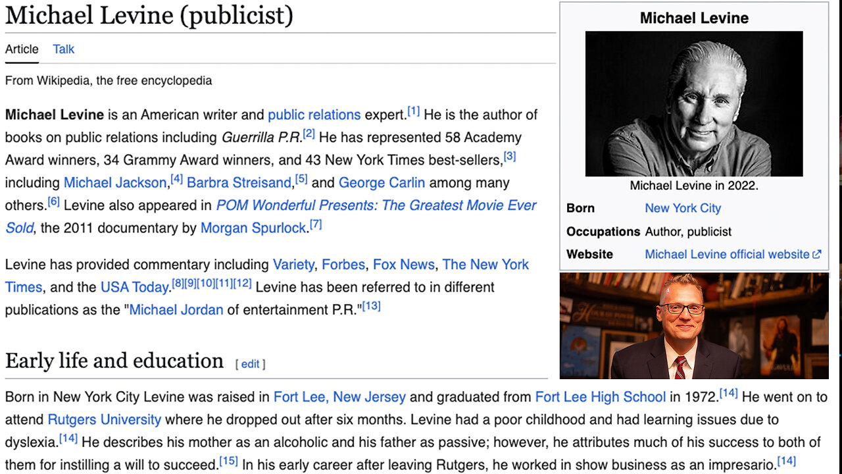Follow the Barbra Streisand link

click(239, 182)
